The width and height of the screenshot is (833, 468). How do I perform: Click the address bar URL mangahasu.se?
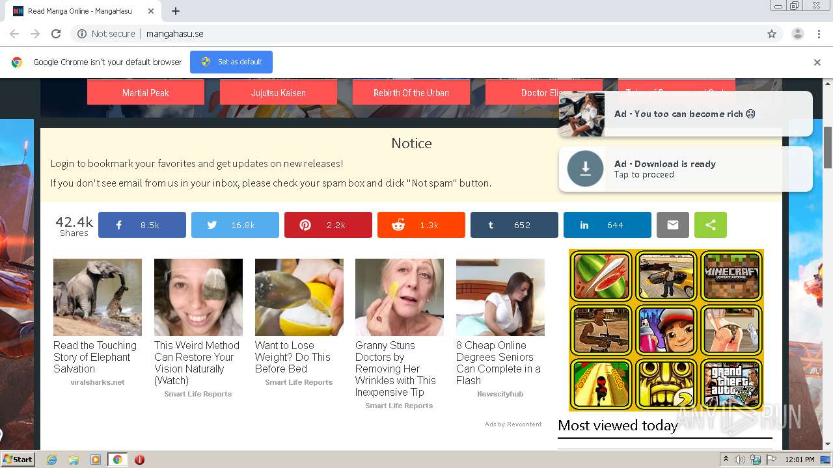(x=175, y=34)
